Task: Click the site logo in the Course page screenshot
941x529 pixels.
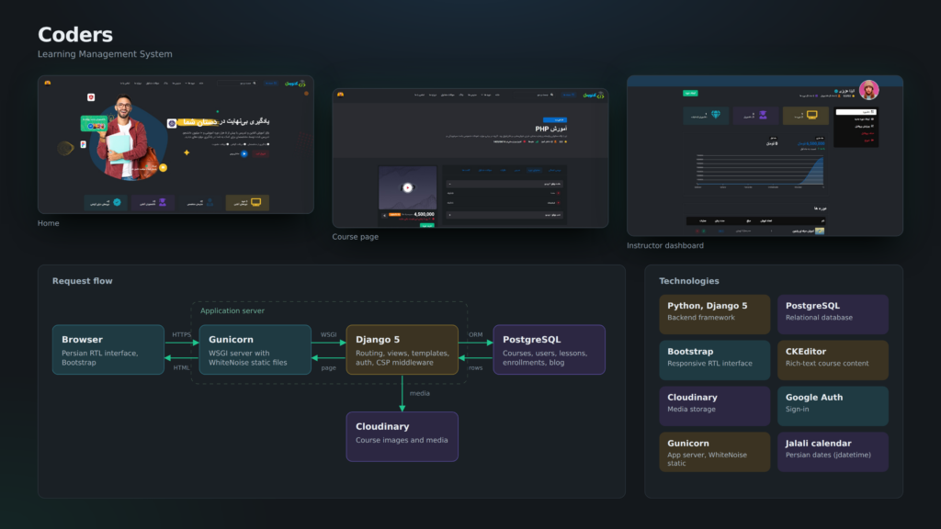Action: pos(593,95)
